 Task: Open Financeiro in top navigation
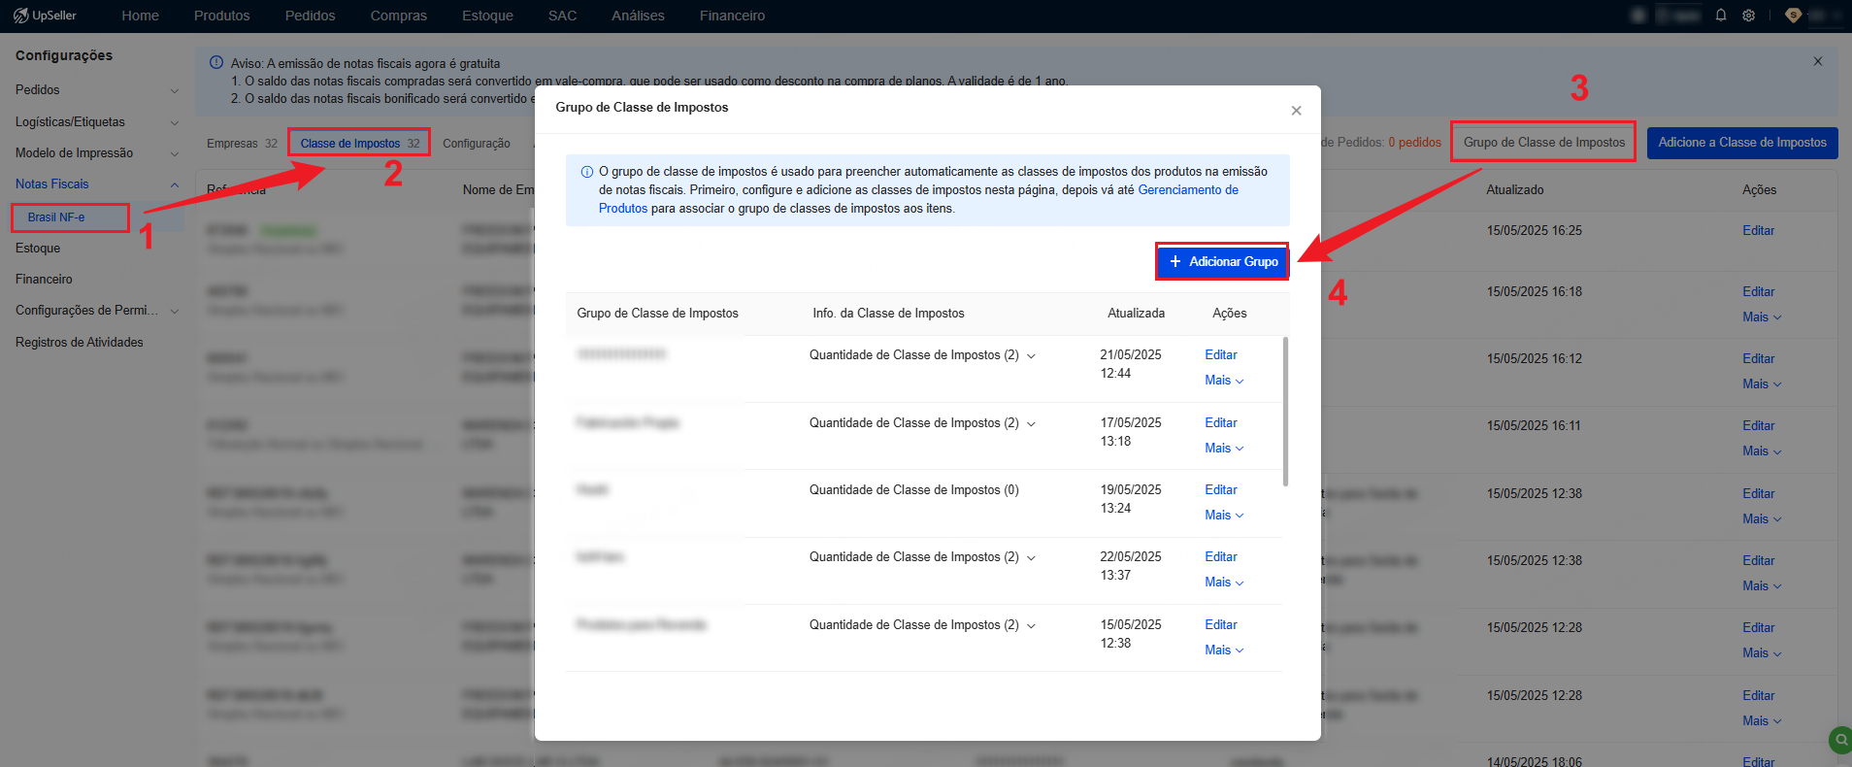pyautogui.click(x=733, y=16)
